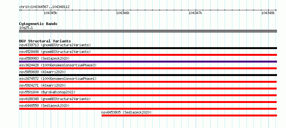
Task: Click the ruler's right end arrow
Action: coord(276,10)
